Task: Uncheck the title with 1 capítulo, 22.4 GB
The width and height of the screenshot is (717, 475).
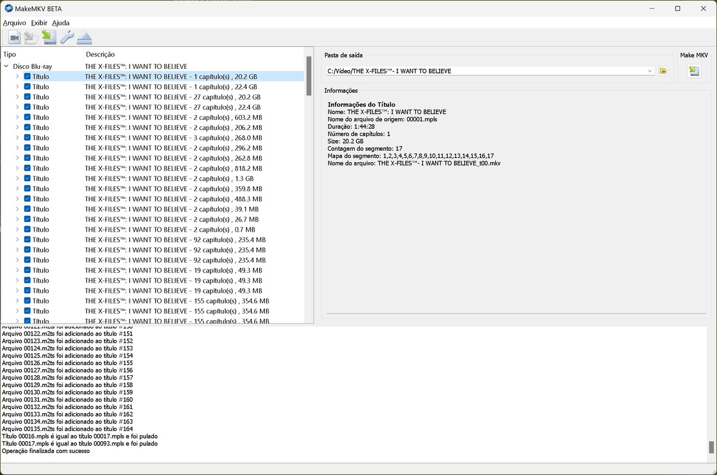Action: point(27,87)
